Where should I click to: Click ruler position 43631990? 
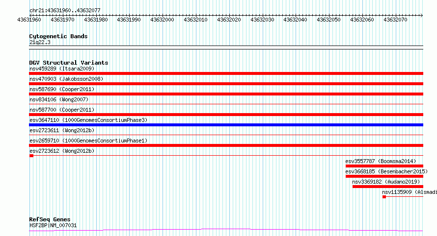tap(129, 20)
